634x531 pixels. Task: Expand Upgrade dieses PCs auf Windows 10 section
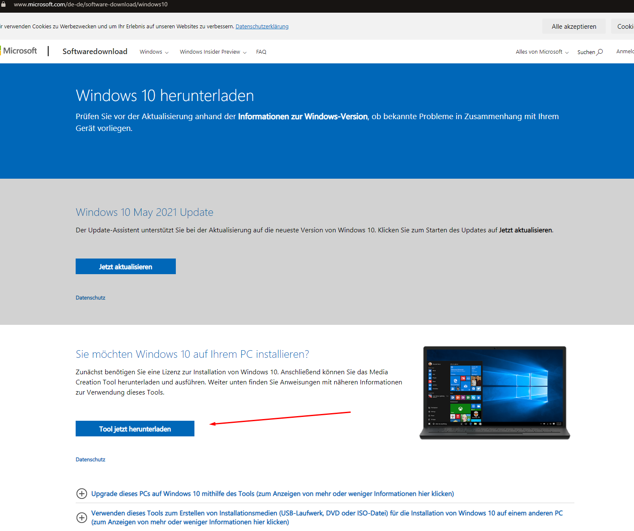click(273, 493)
